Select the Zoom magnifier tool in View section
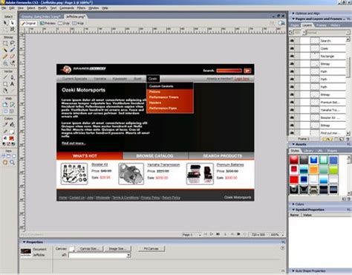 coord(12,163)
